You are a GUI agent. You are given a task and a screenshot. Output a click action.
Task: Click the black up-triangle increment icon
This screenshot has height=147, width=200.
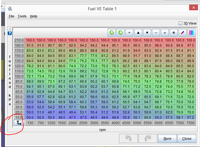coord(138,33)
